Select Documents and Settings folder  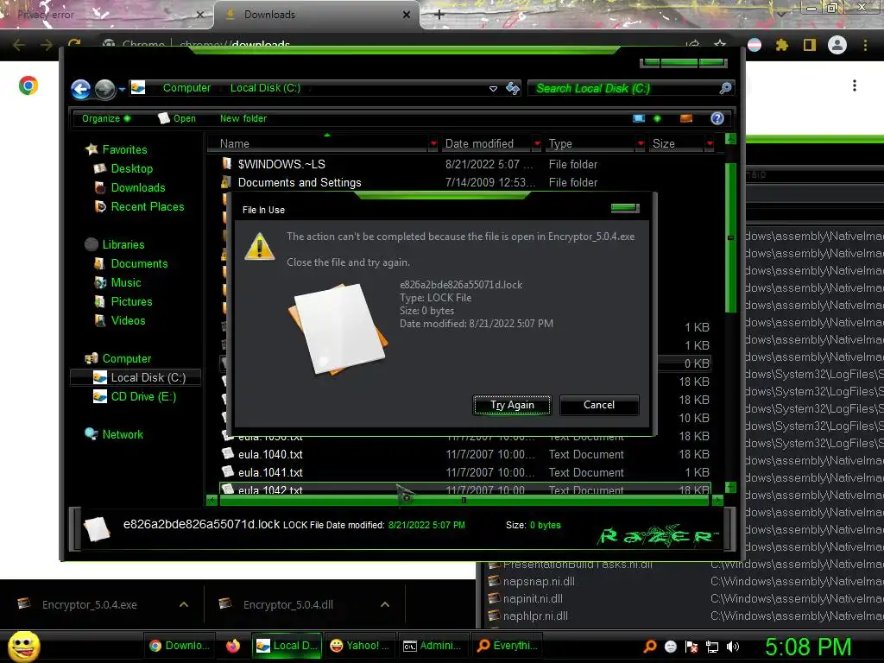pos(300,183)
